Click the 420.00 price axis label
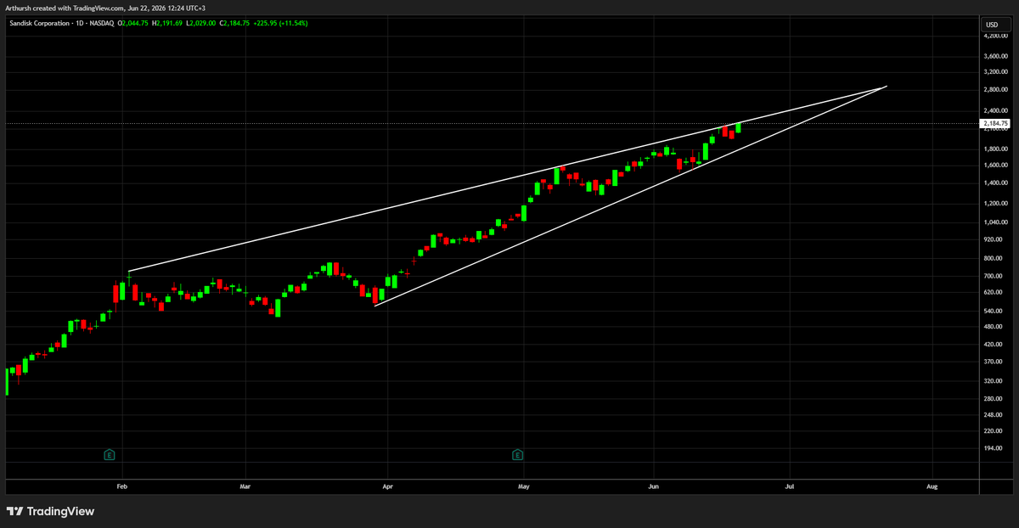 click(994, 345)
